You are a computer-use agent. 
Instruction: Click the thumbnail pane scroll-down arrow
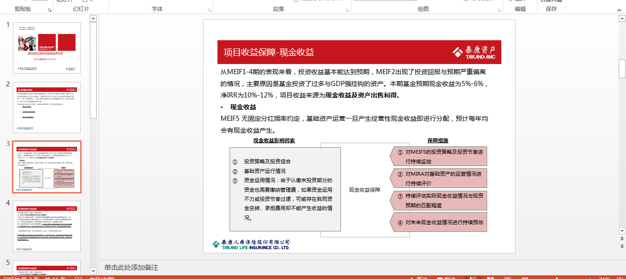click(93, 271)
